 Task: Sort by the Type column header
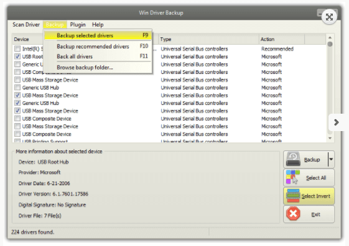[x=209, y=39]
